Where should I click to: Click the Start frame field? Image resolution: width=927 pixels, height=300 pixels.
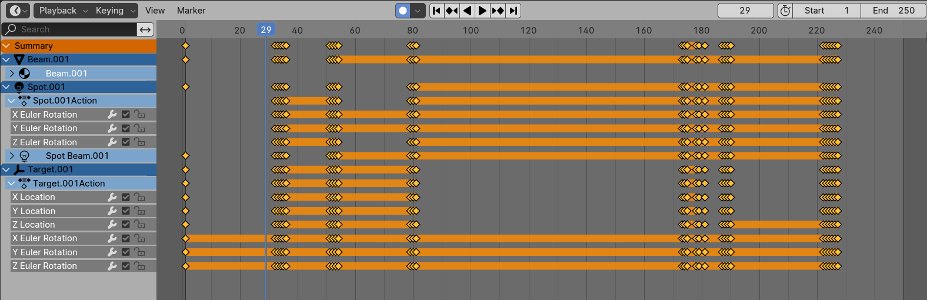coord(826,11)
